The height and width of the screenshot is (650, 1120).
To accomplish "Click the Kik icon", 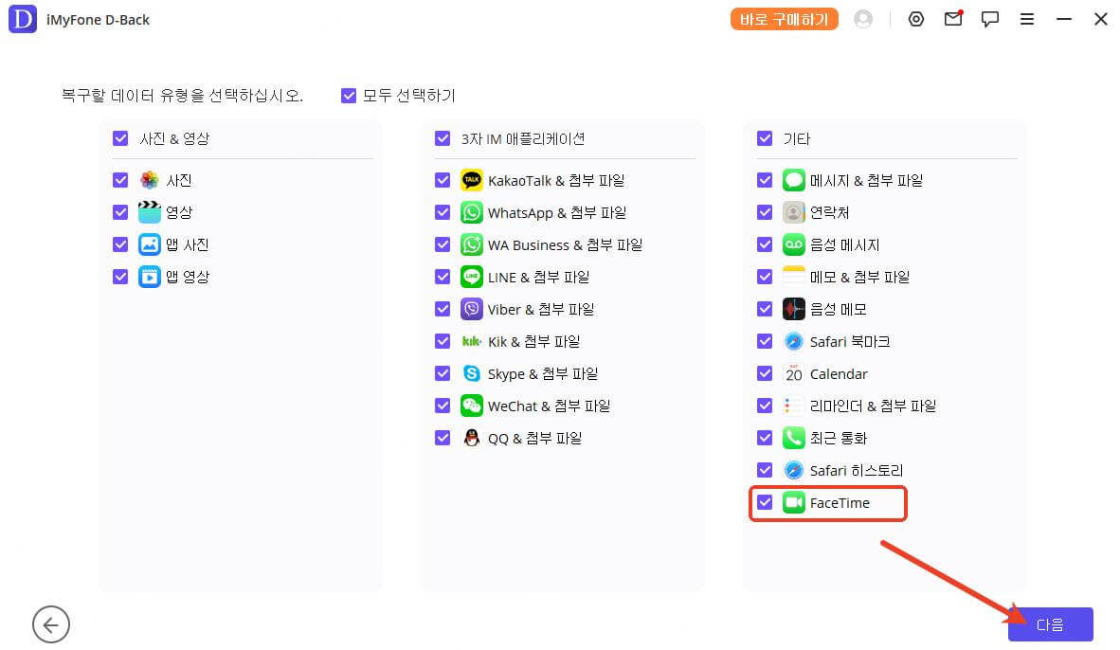I will pos(472,341).
